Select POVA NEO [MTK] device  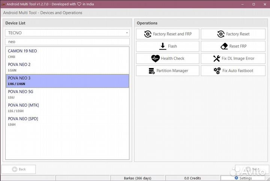coord(67,108)
